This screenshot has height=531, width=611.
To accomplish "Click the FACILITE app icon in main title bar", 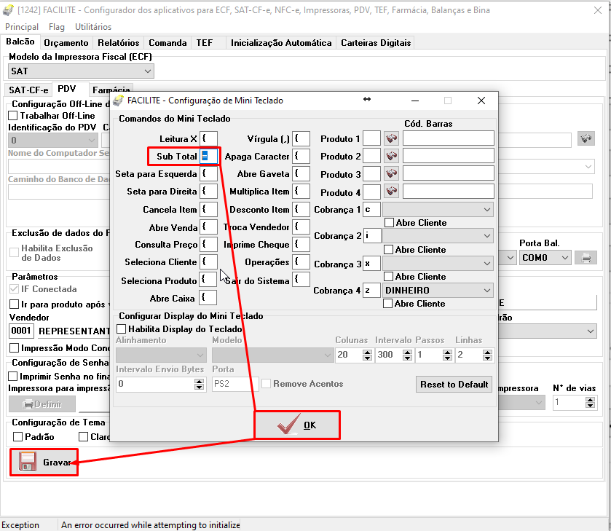I will pos(8,10).
